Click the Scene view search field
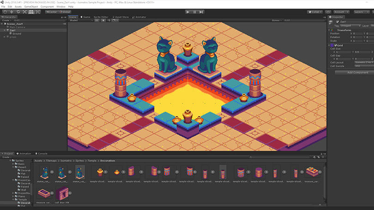 [x=303, y=20]
